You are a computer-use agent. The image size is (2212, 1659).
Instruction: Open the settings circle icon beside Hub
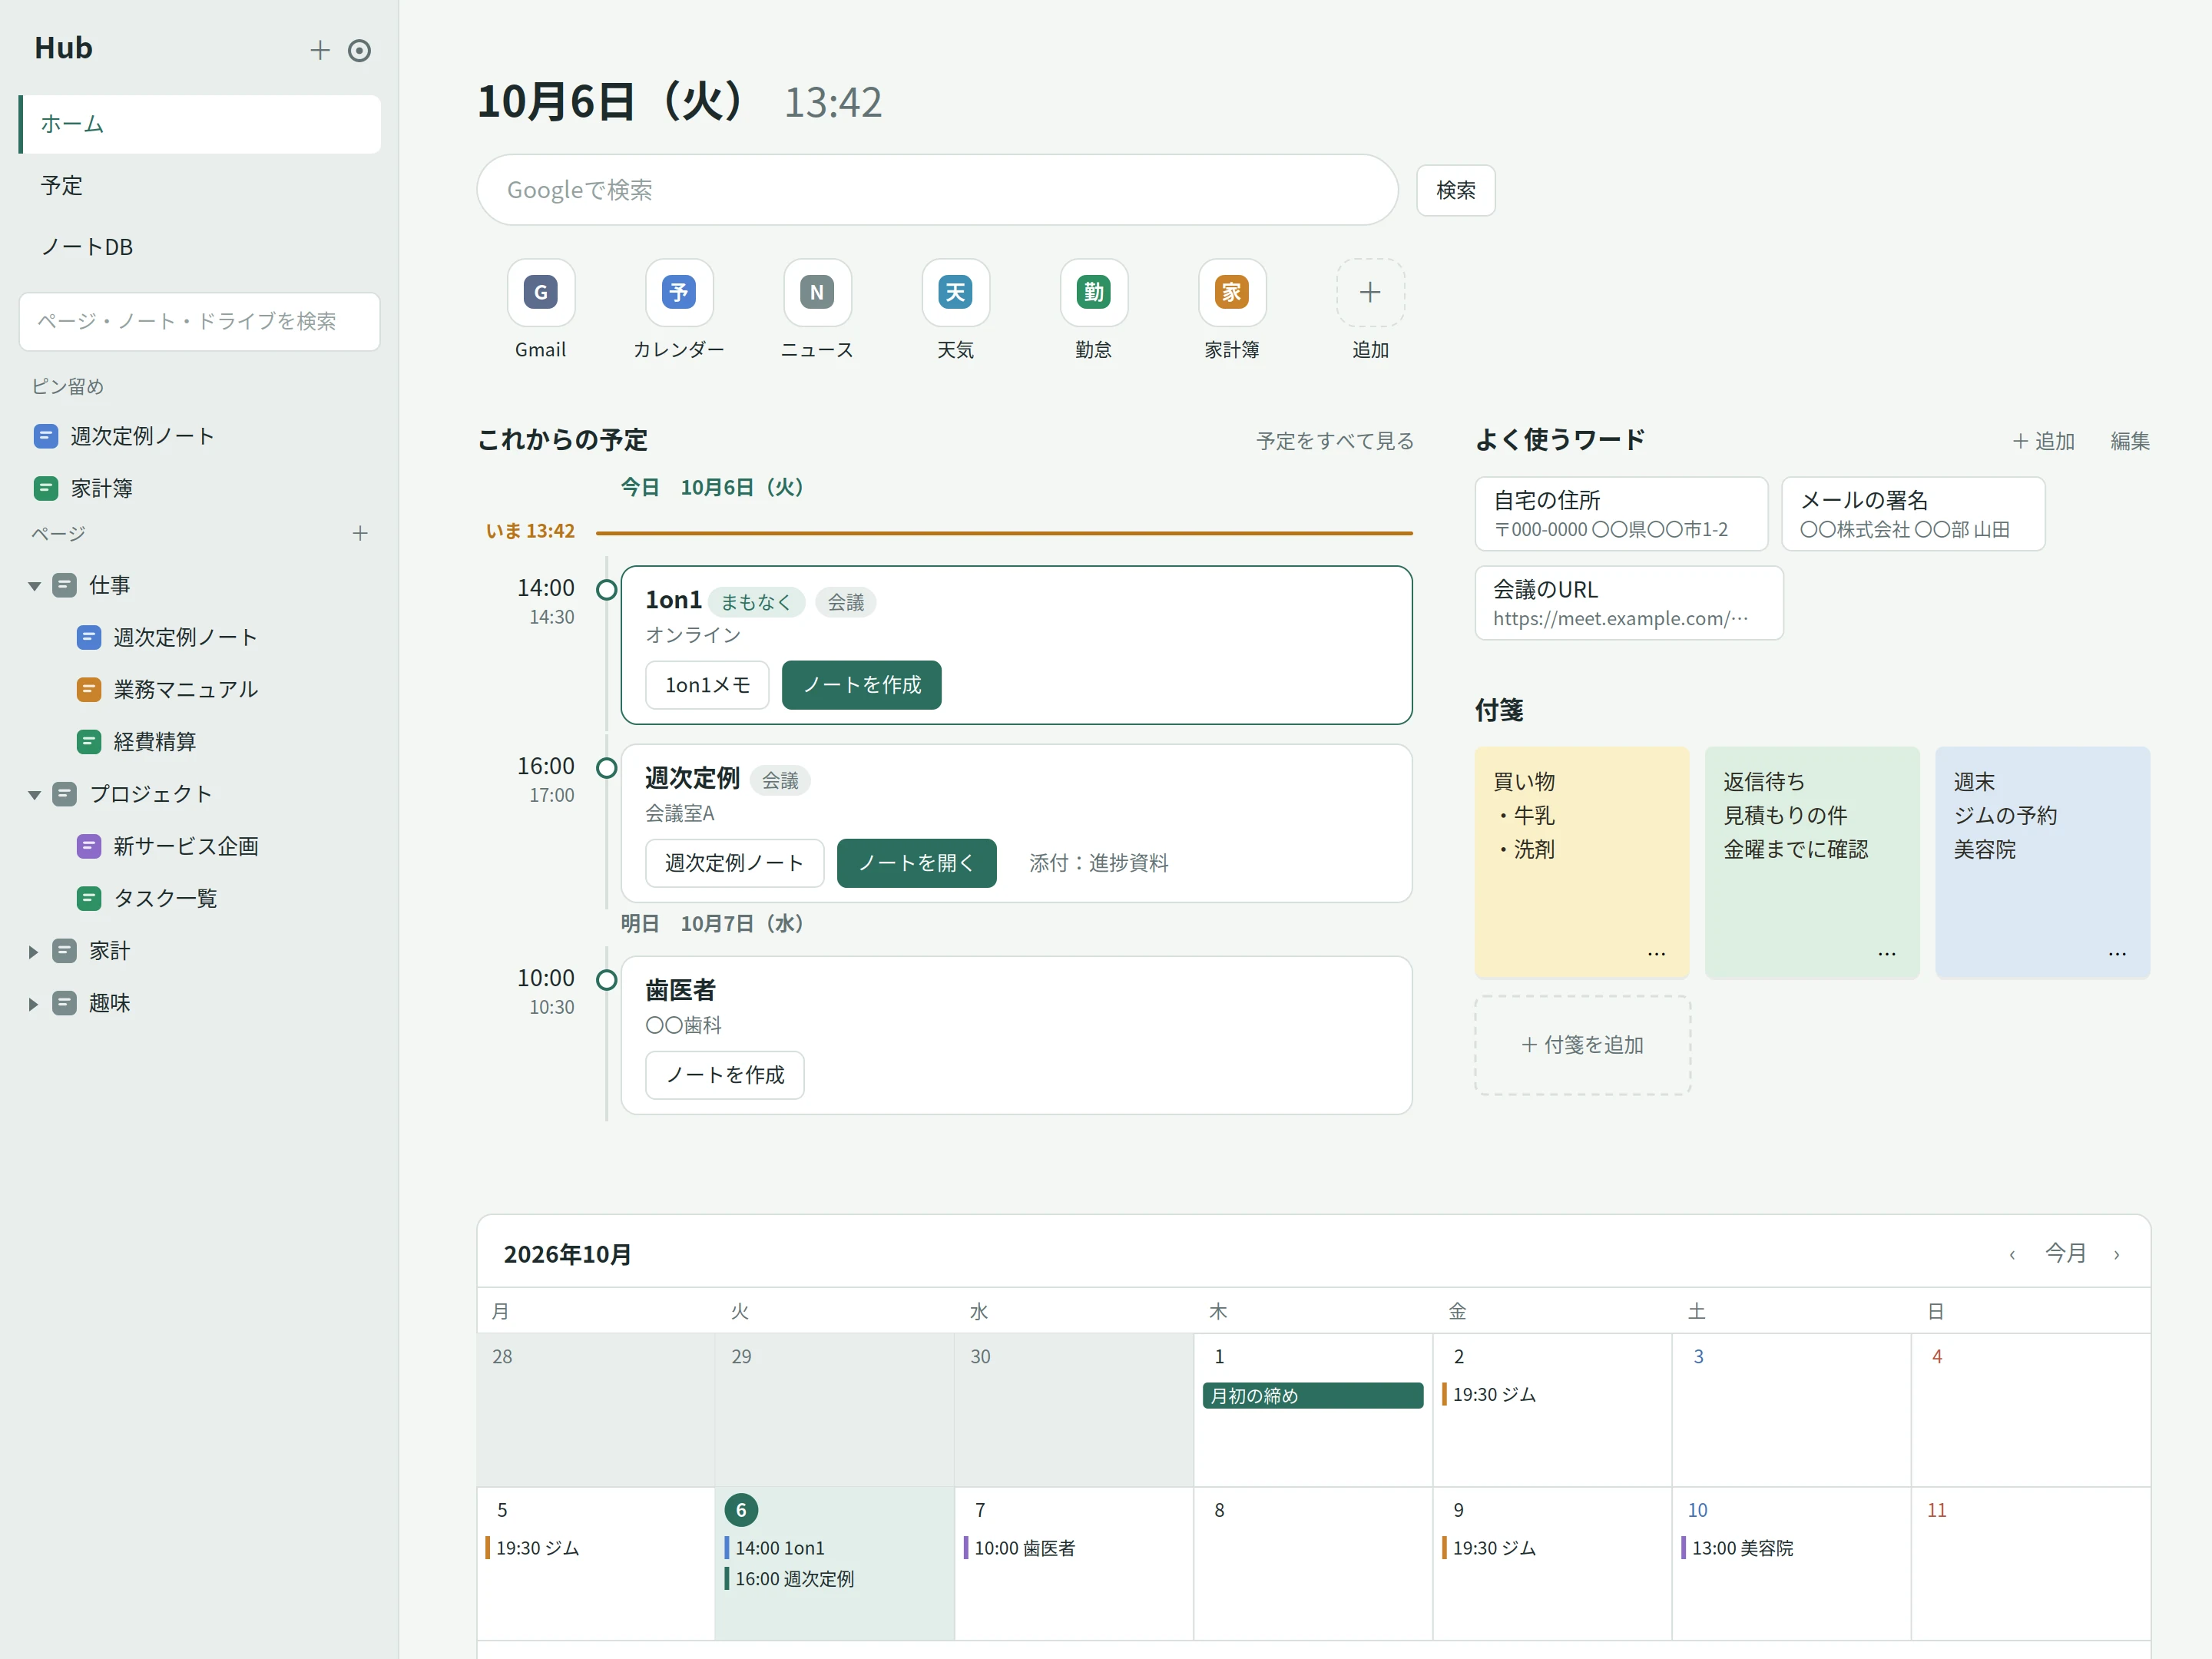tap(359, 50)
